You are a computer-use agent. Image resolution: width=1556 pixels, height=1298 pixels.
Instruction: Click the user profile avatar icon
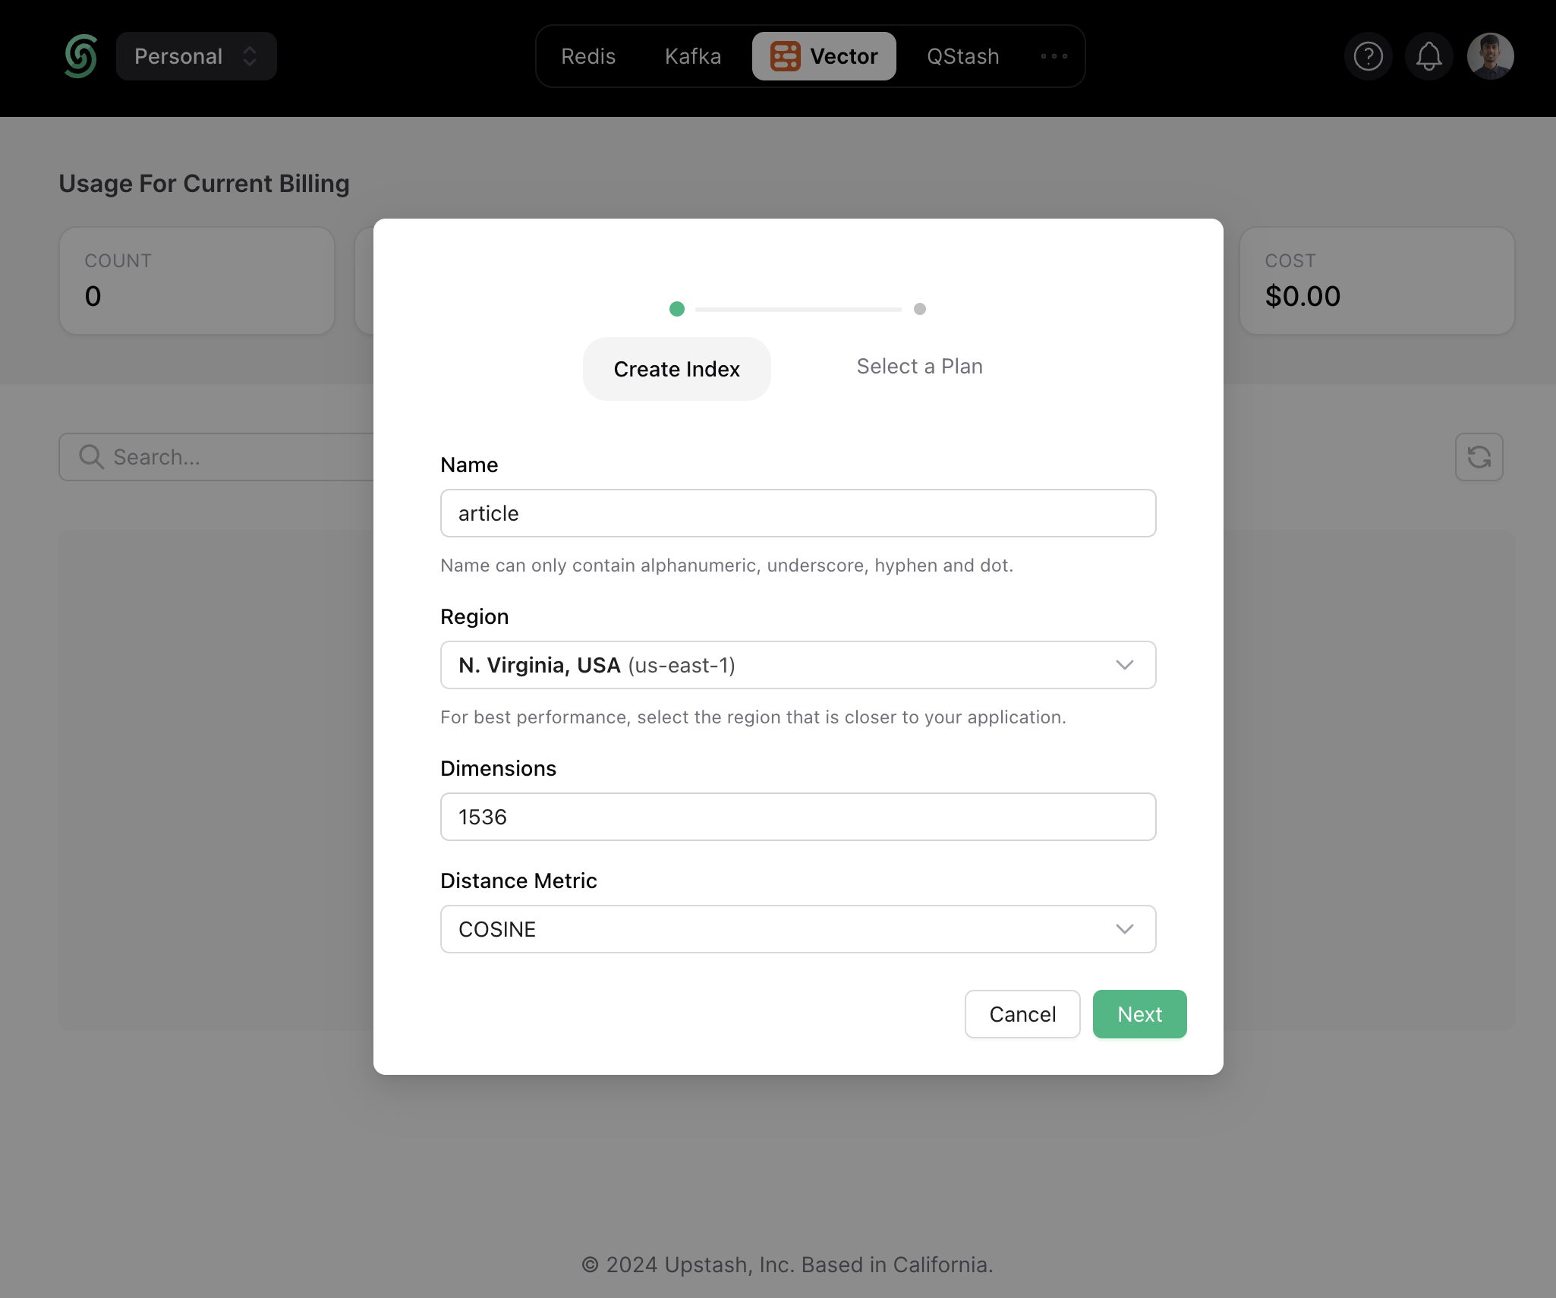1488,55
